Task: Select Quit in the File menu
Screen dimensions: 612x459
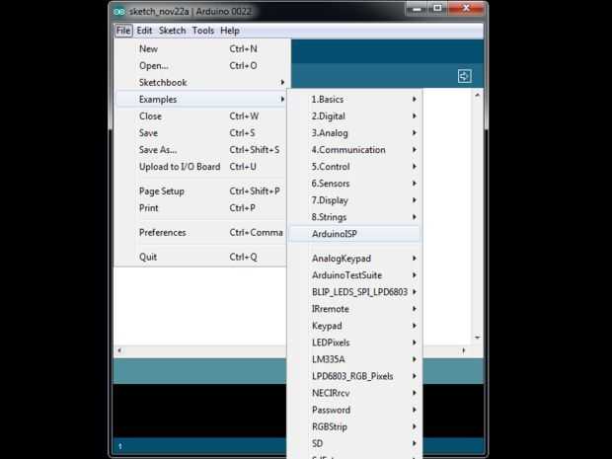Action: click(201, 257)
